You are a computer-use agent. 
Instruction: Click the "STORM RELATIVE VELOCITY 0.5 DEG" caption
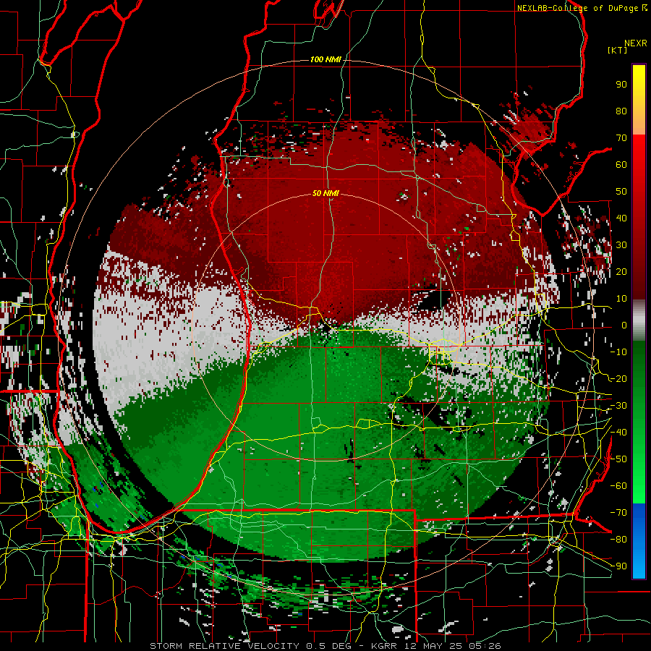point(250,646)
